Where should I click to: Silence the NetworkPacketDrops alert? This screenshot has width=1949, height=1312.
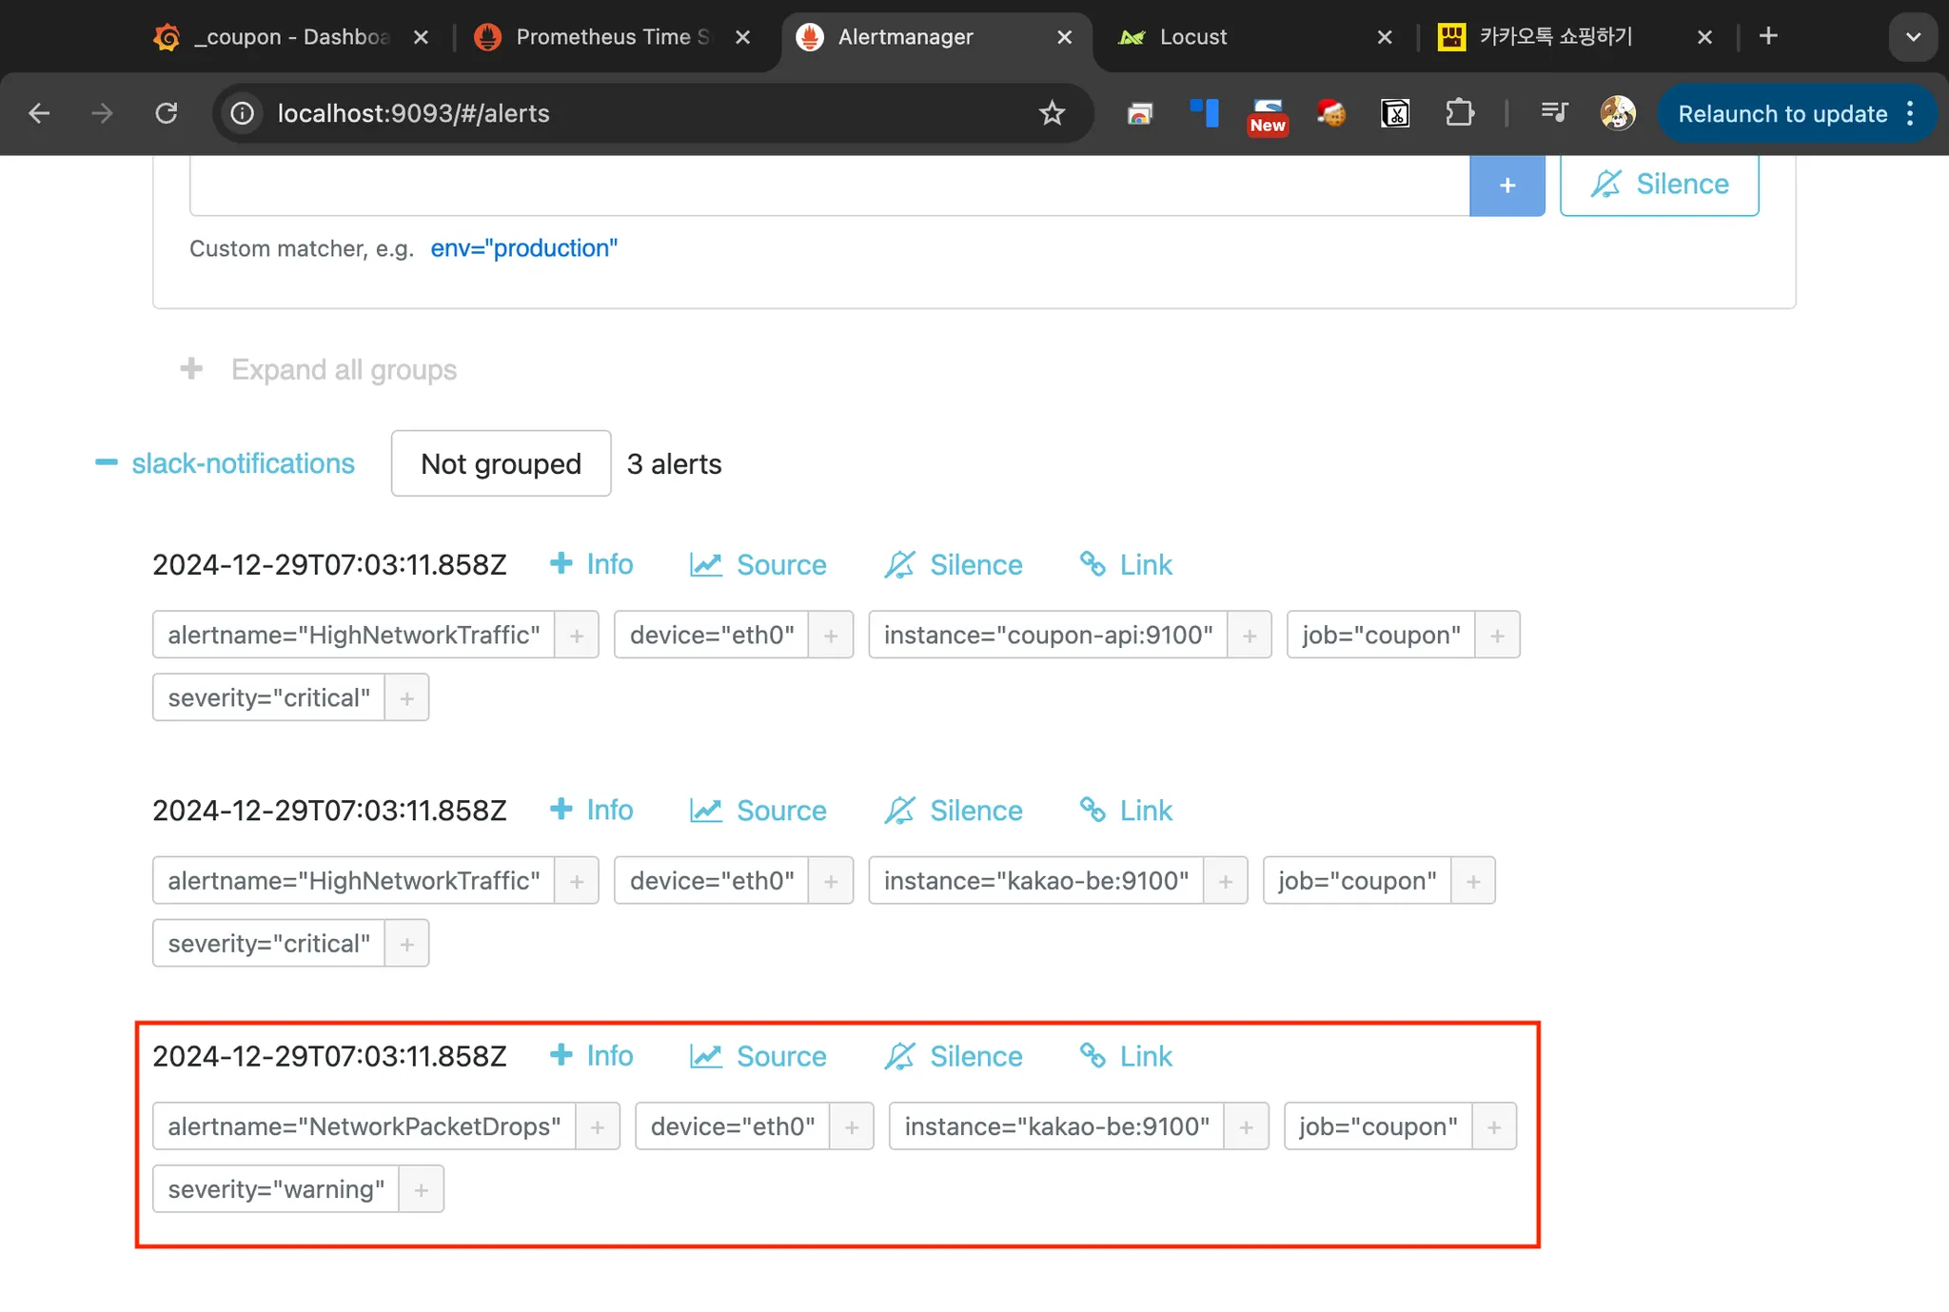click(x=954, y=1056)
